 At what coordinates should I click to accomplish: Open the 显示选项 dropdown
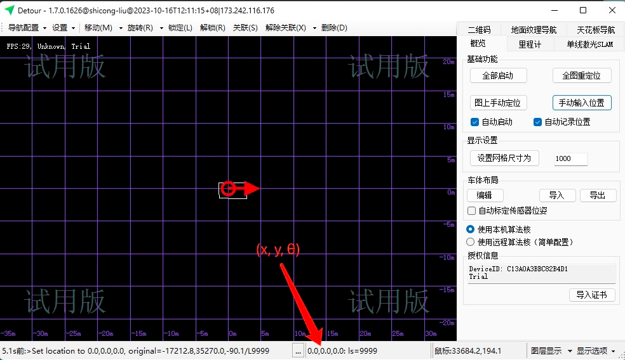(596, 350)
